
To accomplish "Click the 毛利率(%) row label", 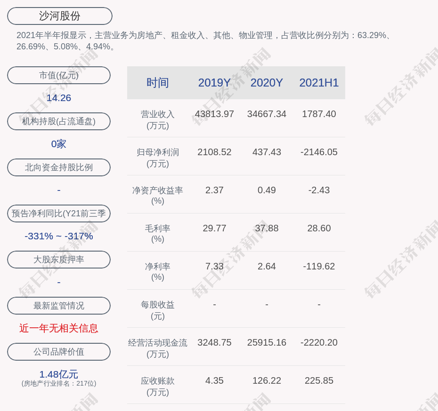I will click(158, 234).
